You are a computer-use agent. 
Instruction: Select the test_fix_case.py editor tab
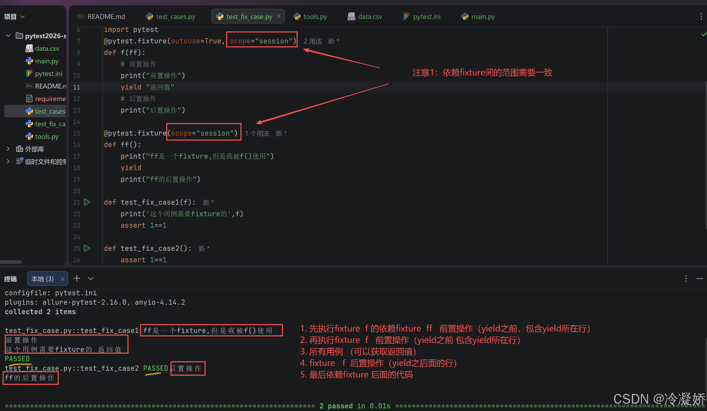click(x=248, y=16)
